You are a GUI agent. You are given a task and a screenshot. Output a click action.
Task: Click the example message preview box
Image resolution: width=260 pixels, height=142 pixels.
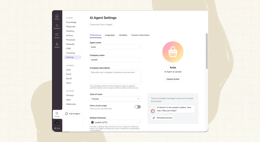175,109
